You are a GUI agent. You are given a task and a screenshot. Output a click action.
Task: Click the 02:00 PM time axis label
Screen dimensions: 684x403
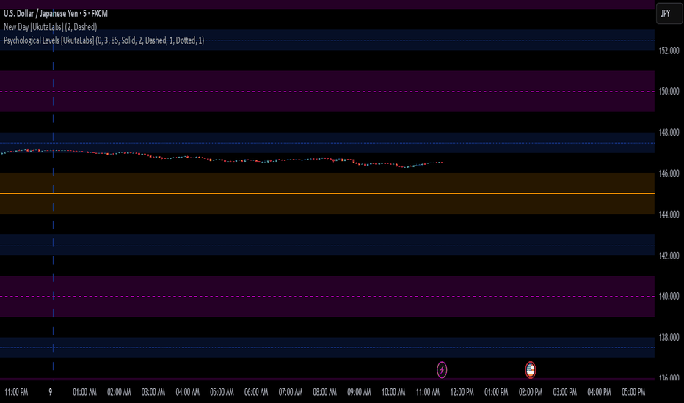tap(531, 392)
